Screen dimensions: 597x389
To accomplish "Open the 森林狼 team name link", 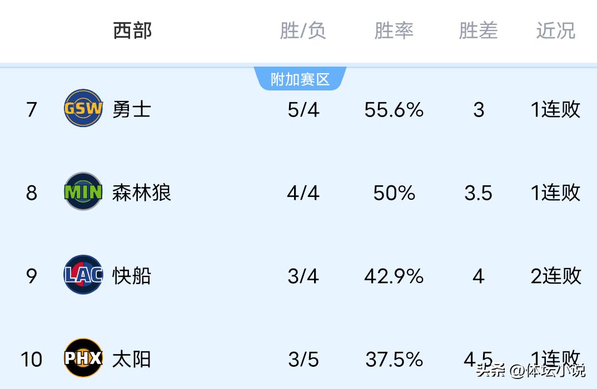I will [142, 193].
